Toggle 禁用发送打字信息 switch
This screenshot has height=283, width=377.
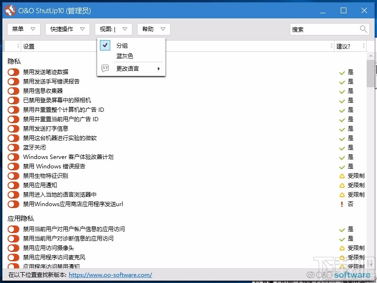click(x=13, y=128)
